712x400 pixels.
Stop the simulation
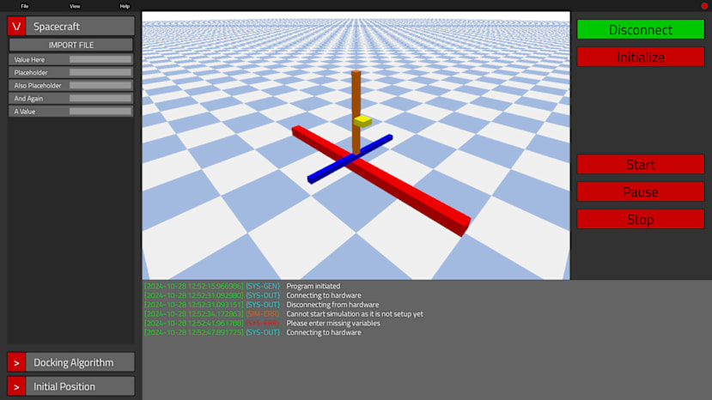(640, 219)
